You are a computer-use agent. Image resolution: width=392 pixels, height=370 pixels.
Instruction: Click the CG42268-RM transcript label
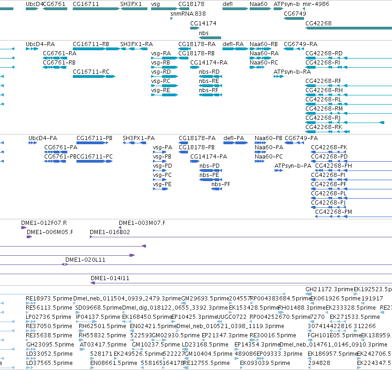[324, 108]
